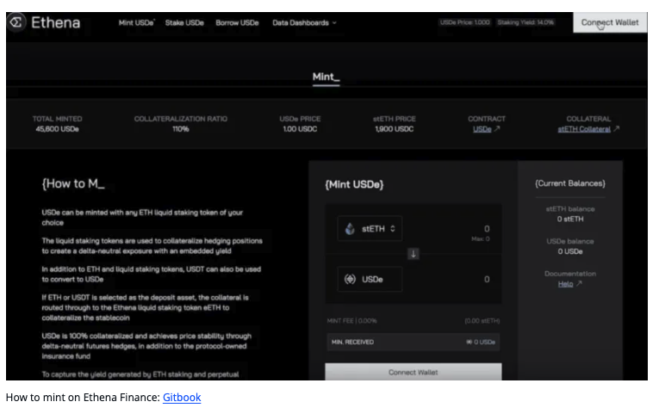Open the Mint USDe menu item

[x=136, y=22]
